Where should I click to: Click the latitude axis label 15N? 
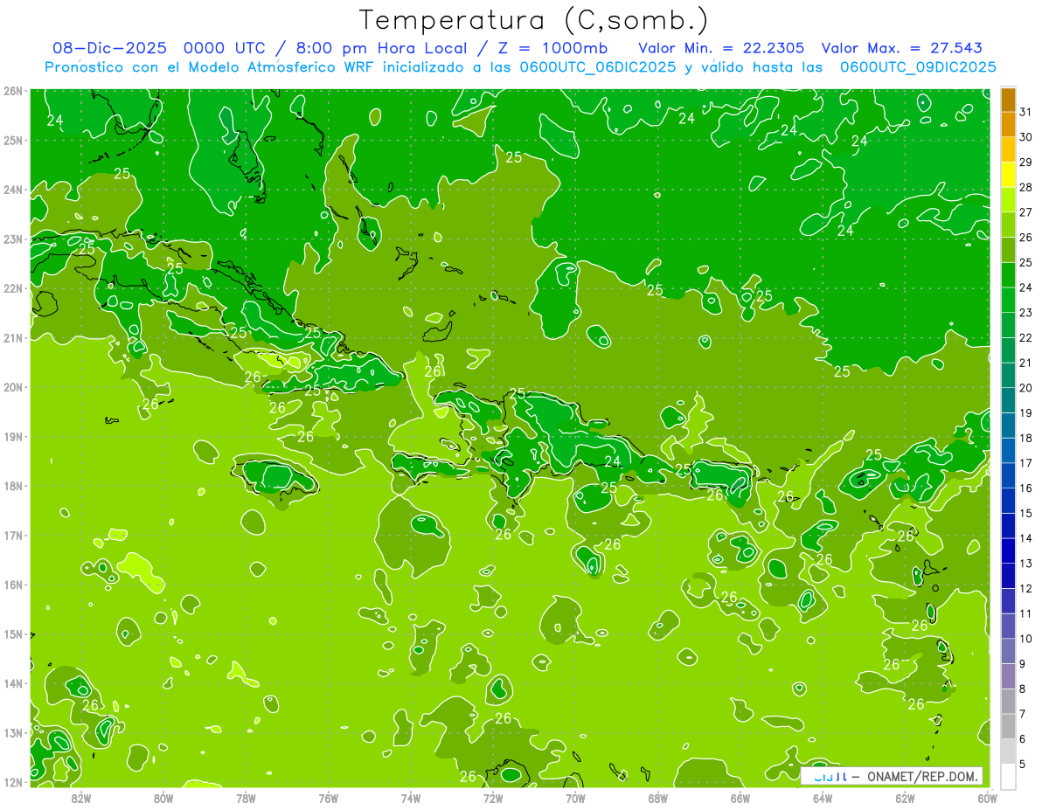tap(13, 633)
